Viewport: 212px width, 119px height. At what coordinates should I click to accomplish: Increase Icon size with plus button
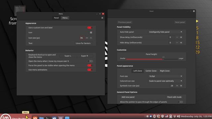coord(91,38)
